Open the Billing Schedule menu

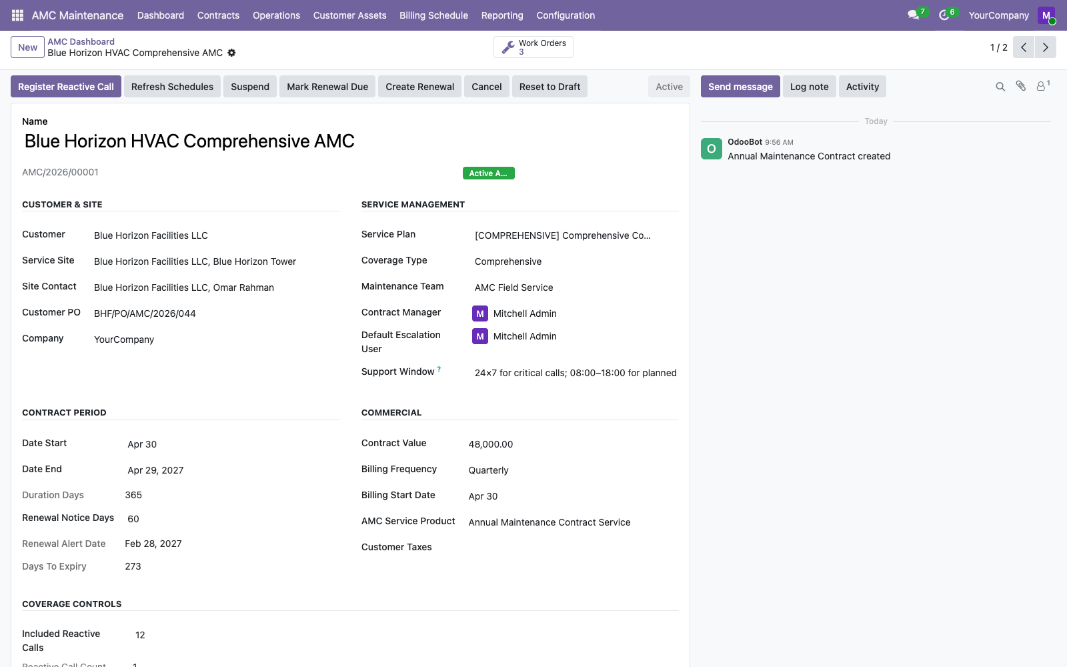pos(433,15)
